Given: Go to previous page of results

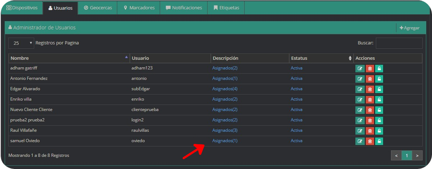Looking at the screenshot, I should pyautogui.click(x=396, y=156).
